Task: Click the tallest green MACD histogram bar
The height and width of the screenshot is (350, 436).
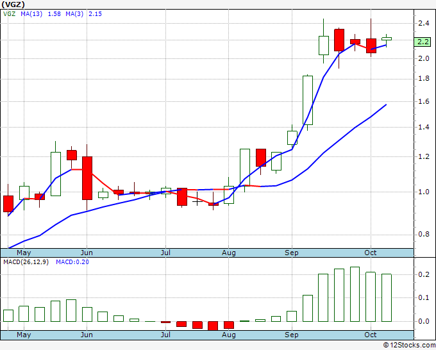Action: [x=355, y=294]
